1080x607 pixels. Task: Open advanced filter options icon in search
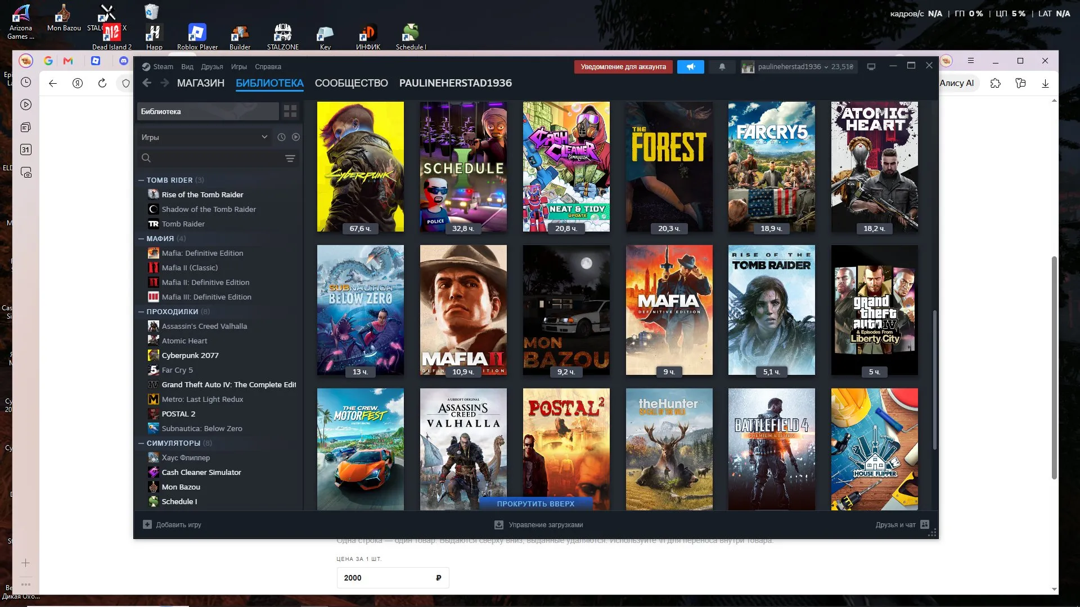(x=290, y=158)
